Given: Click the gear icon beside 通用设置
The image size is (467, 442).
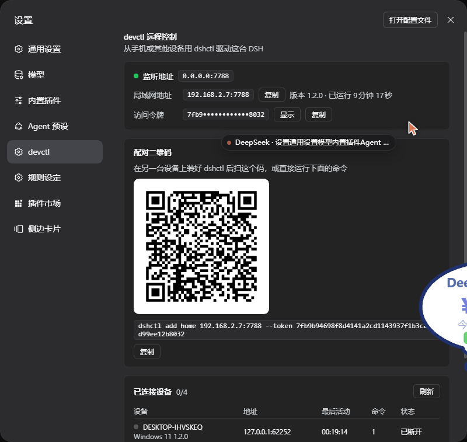Looking at the screenshot, I should [19, 49].
